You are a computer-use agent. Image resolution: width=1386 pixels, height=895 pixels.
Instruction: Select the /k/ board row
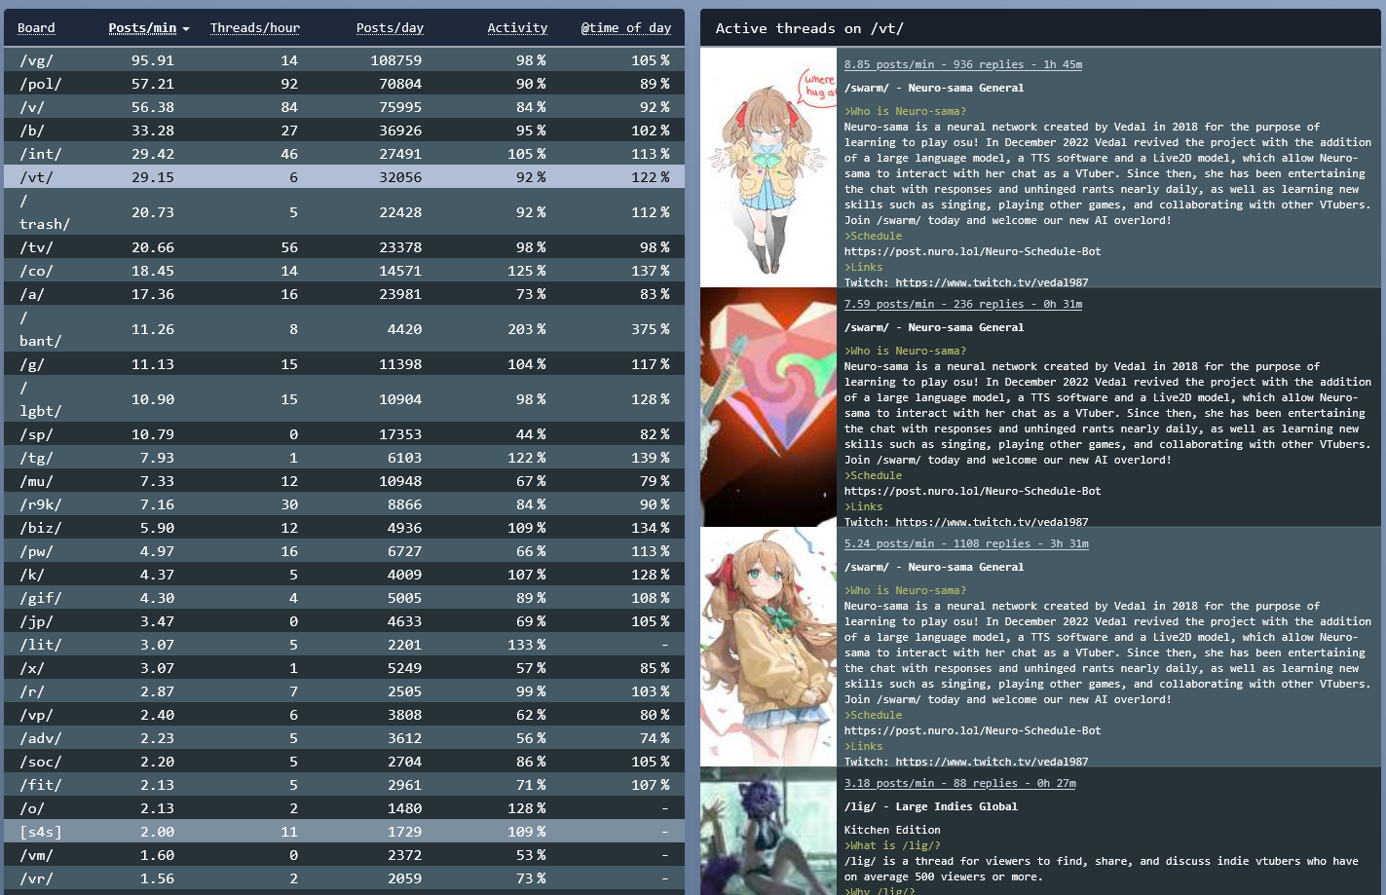[345, 574]
